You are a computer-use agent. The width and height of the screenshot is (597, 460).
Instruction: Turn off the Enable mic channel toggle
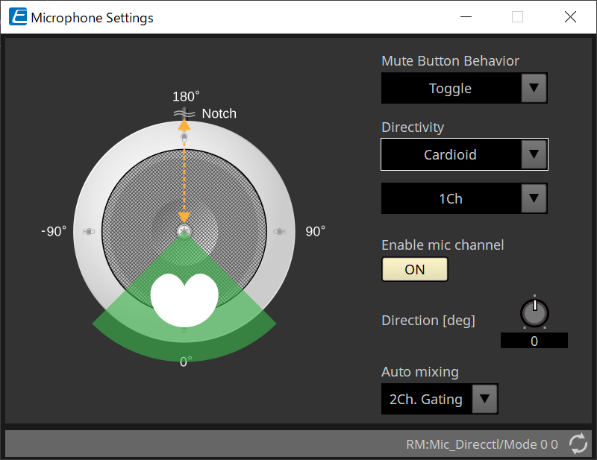pyautogui.click(x=414, y=269)
